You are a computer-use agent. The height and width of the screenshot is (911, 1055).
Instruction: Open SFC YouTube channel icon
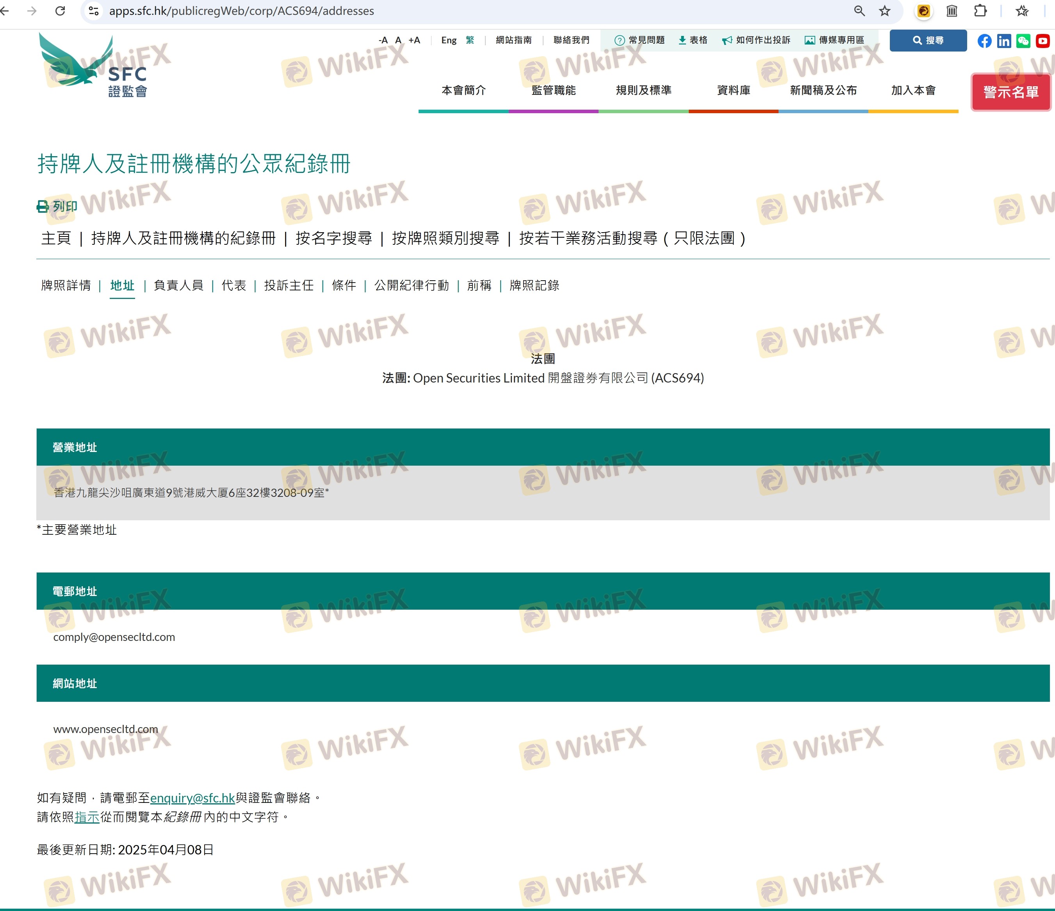[x=1043, y=41]
